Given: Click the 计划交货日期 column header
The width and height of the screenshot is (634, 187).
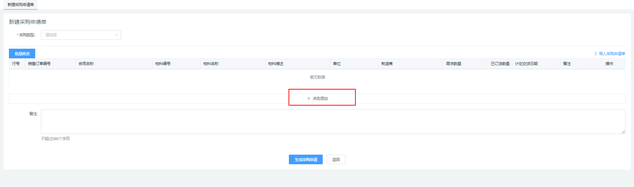Looking at the screenshot, I should tap(526, 64).
